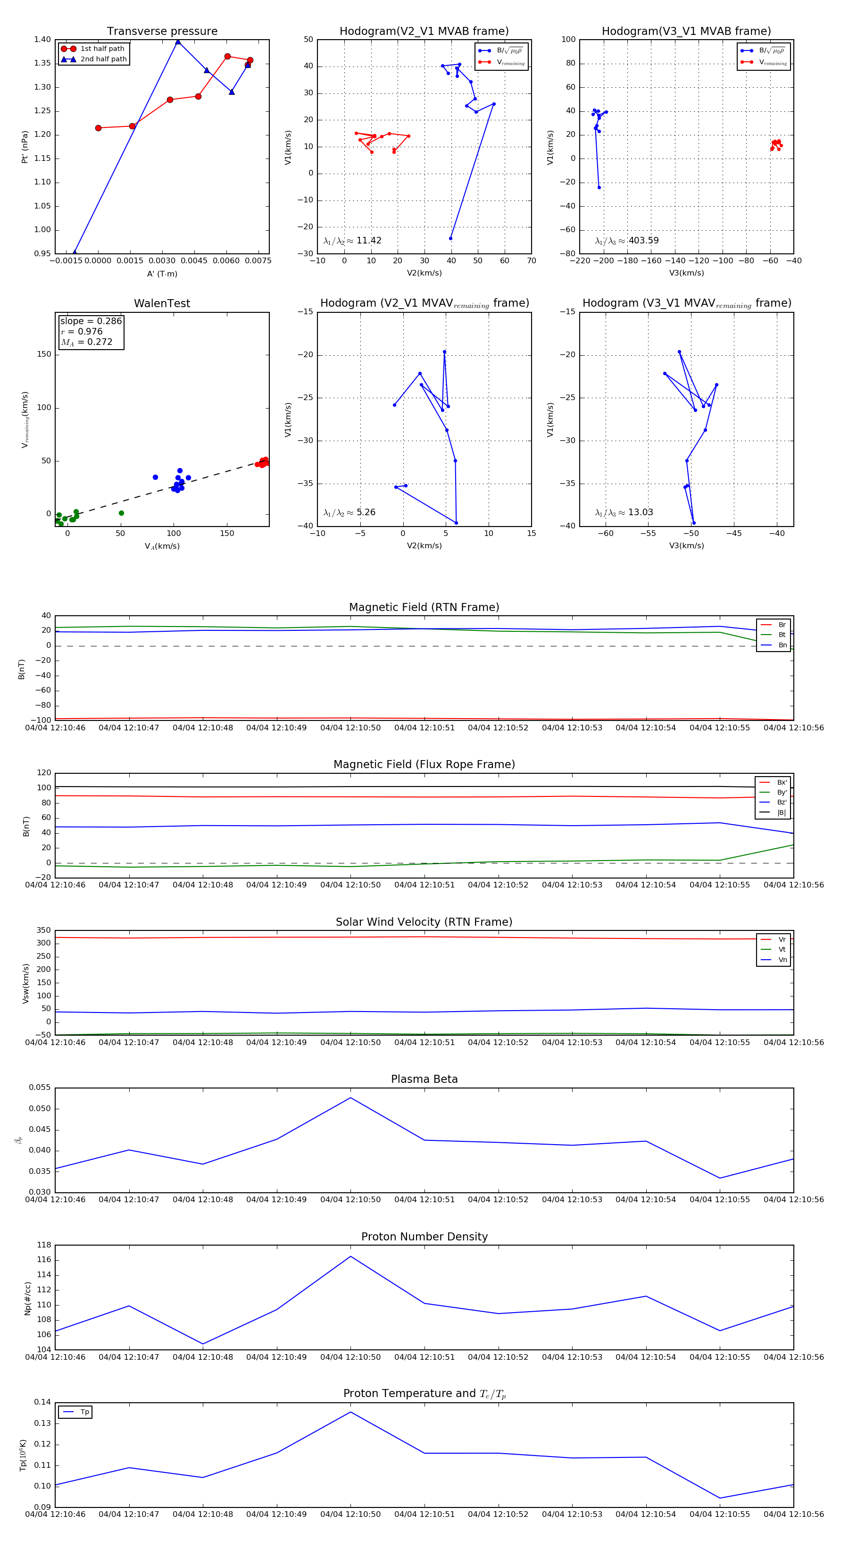Click the eigenvalue ratio text '5.26'
Screen dimensions: 849x1557
click(366, 512)
